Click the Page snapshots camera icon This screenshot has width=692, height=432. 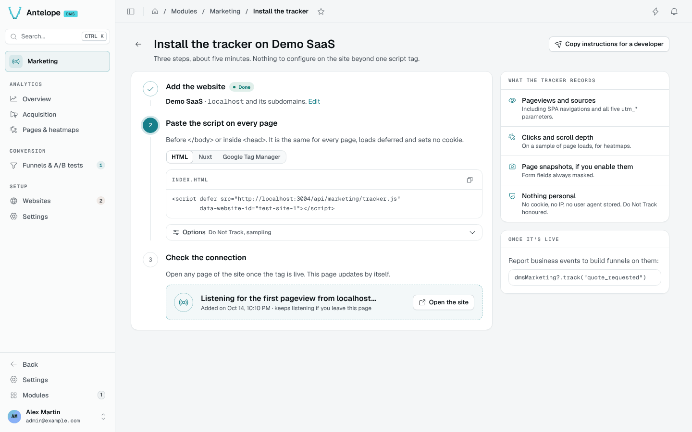(512, 167)
